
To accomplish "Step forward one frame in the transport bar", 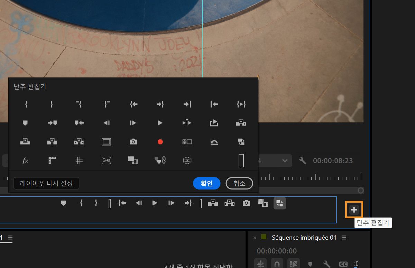I will pos(171,203).
